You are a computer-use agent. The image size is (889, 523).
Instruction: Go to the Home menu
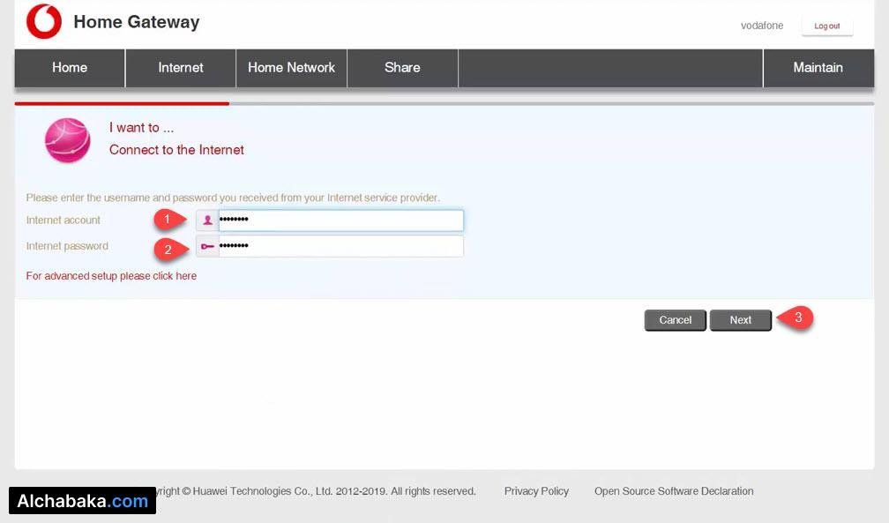(x=69, y=67)
